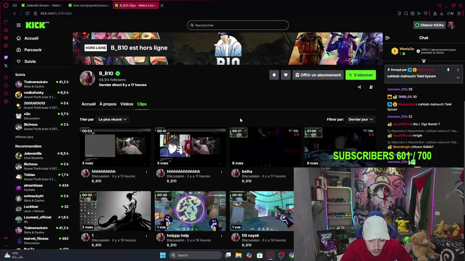Image resolution: width=465 pixels, height=261 pixels.
Task: Open the user profile avatar menu
Action: click(x=451, y=25)
